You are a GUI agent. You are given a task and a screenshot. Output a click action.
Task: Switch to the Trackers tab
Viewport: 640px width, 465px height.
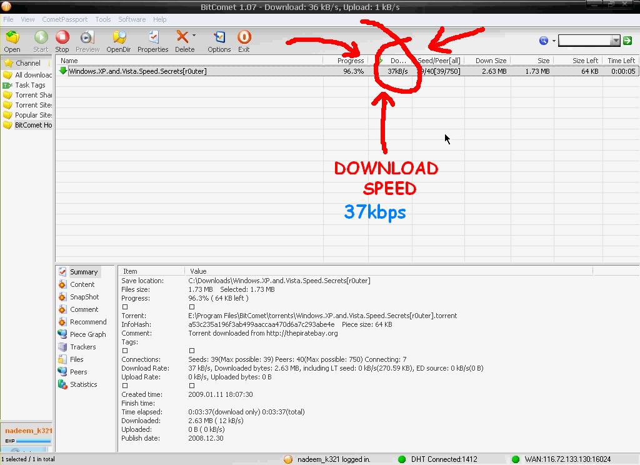(82, 347)
